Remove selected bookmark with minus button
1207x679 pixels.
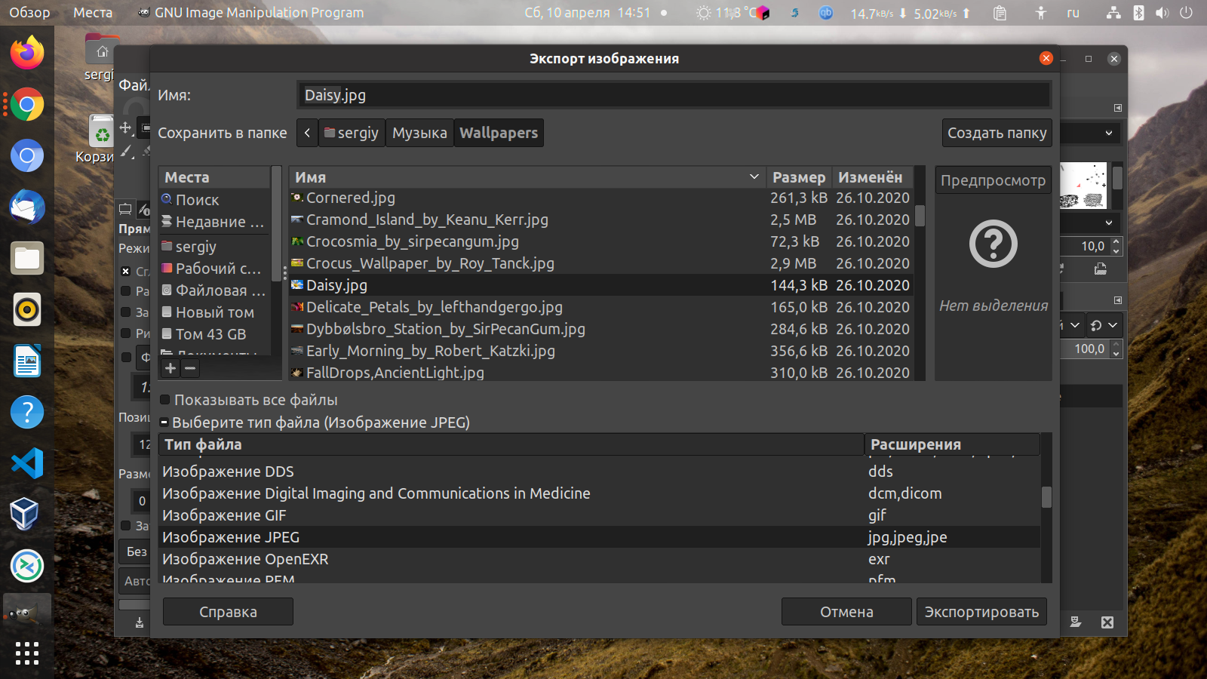point(190,368)
